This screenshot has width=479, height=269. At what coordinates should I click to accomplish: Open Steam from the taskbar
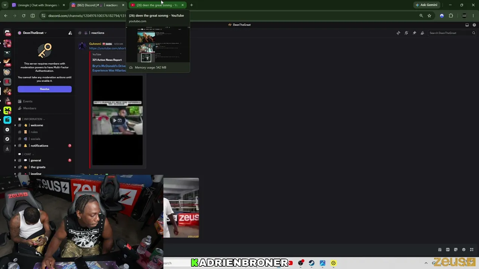[312, 263]
